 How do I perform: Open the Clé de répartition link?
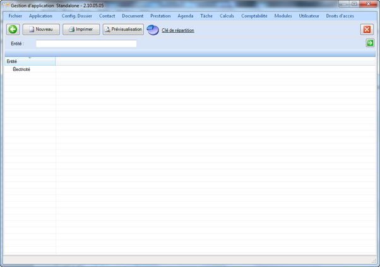178,30
